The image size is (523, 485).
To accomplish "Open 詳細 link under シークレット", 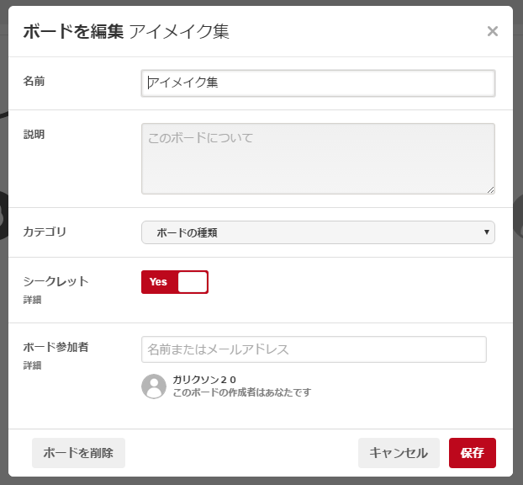I will pos(32,300).
